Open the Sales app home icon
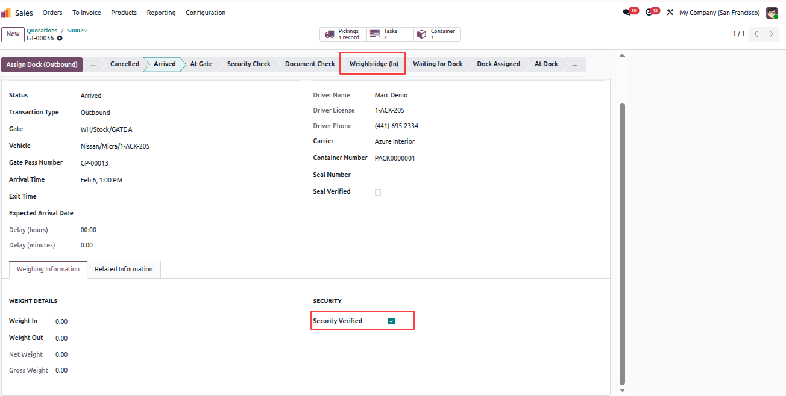This screenshot has width=786, height=396. coord(5,13)
